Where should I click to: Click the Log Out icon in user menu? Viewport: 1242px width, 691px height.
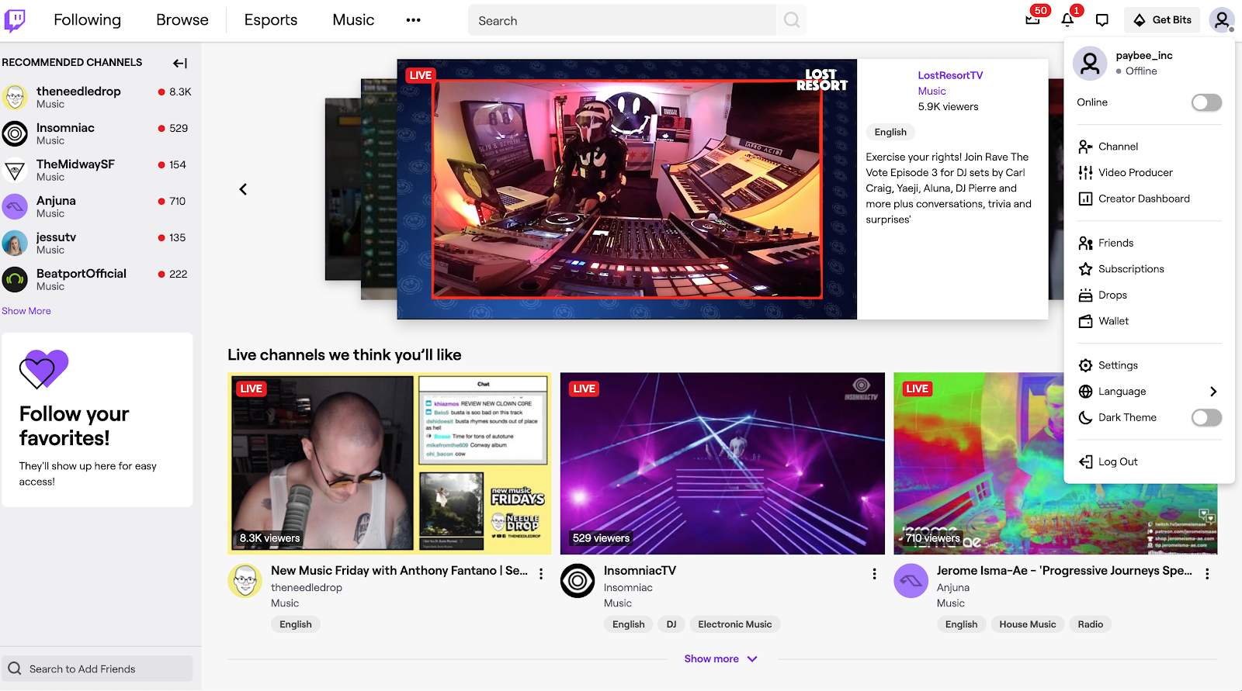tap(1085, 461)
